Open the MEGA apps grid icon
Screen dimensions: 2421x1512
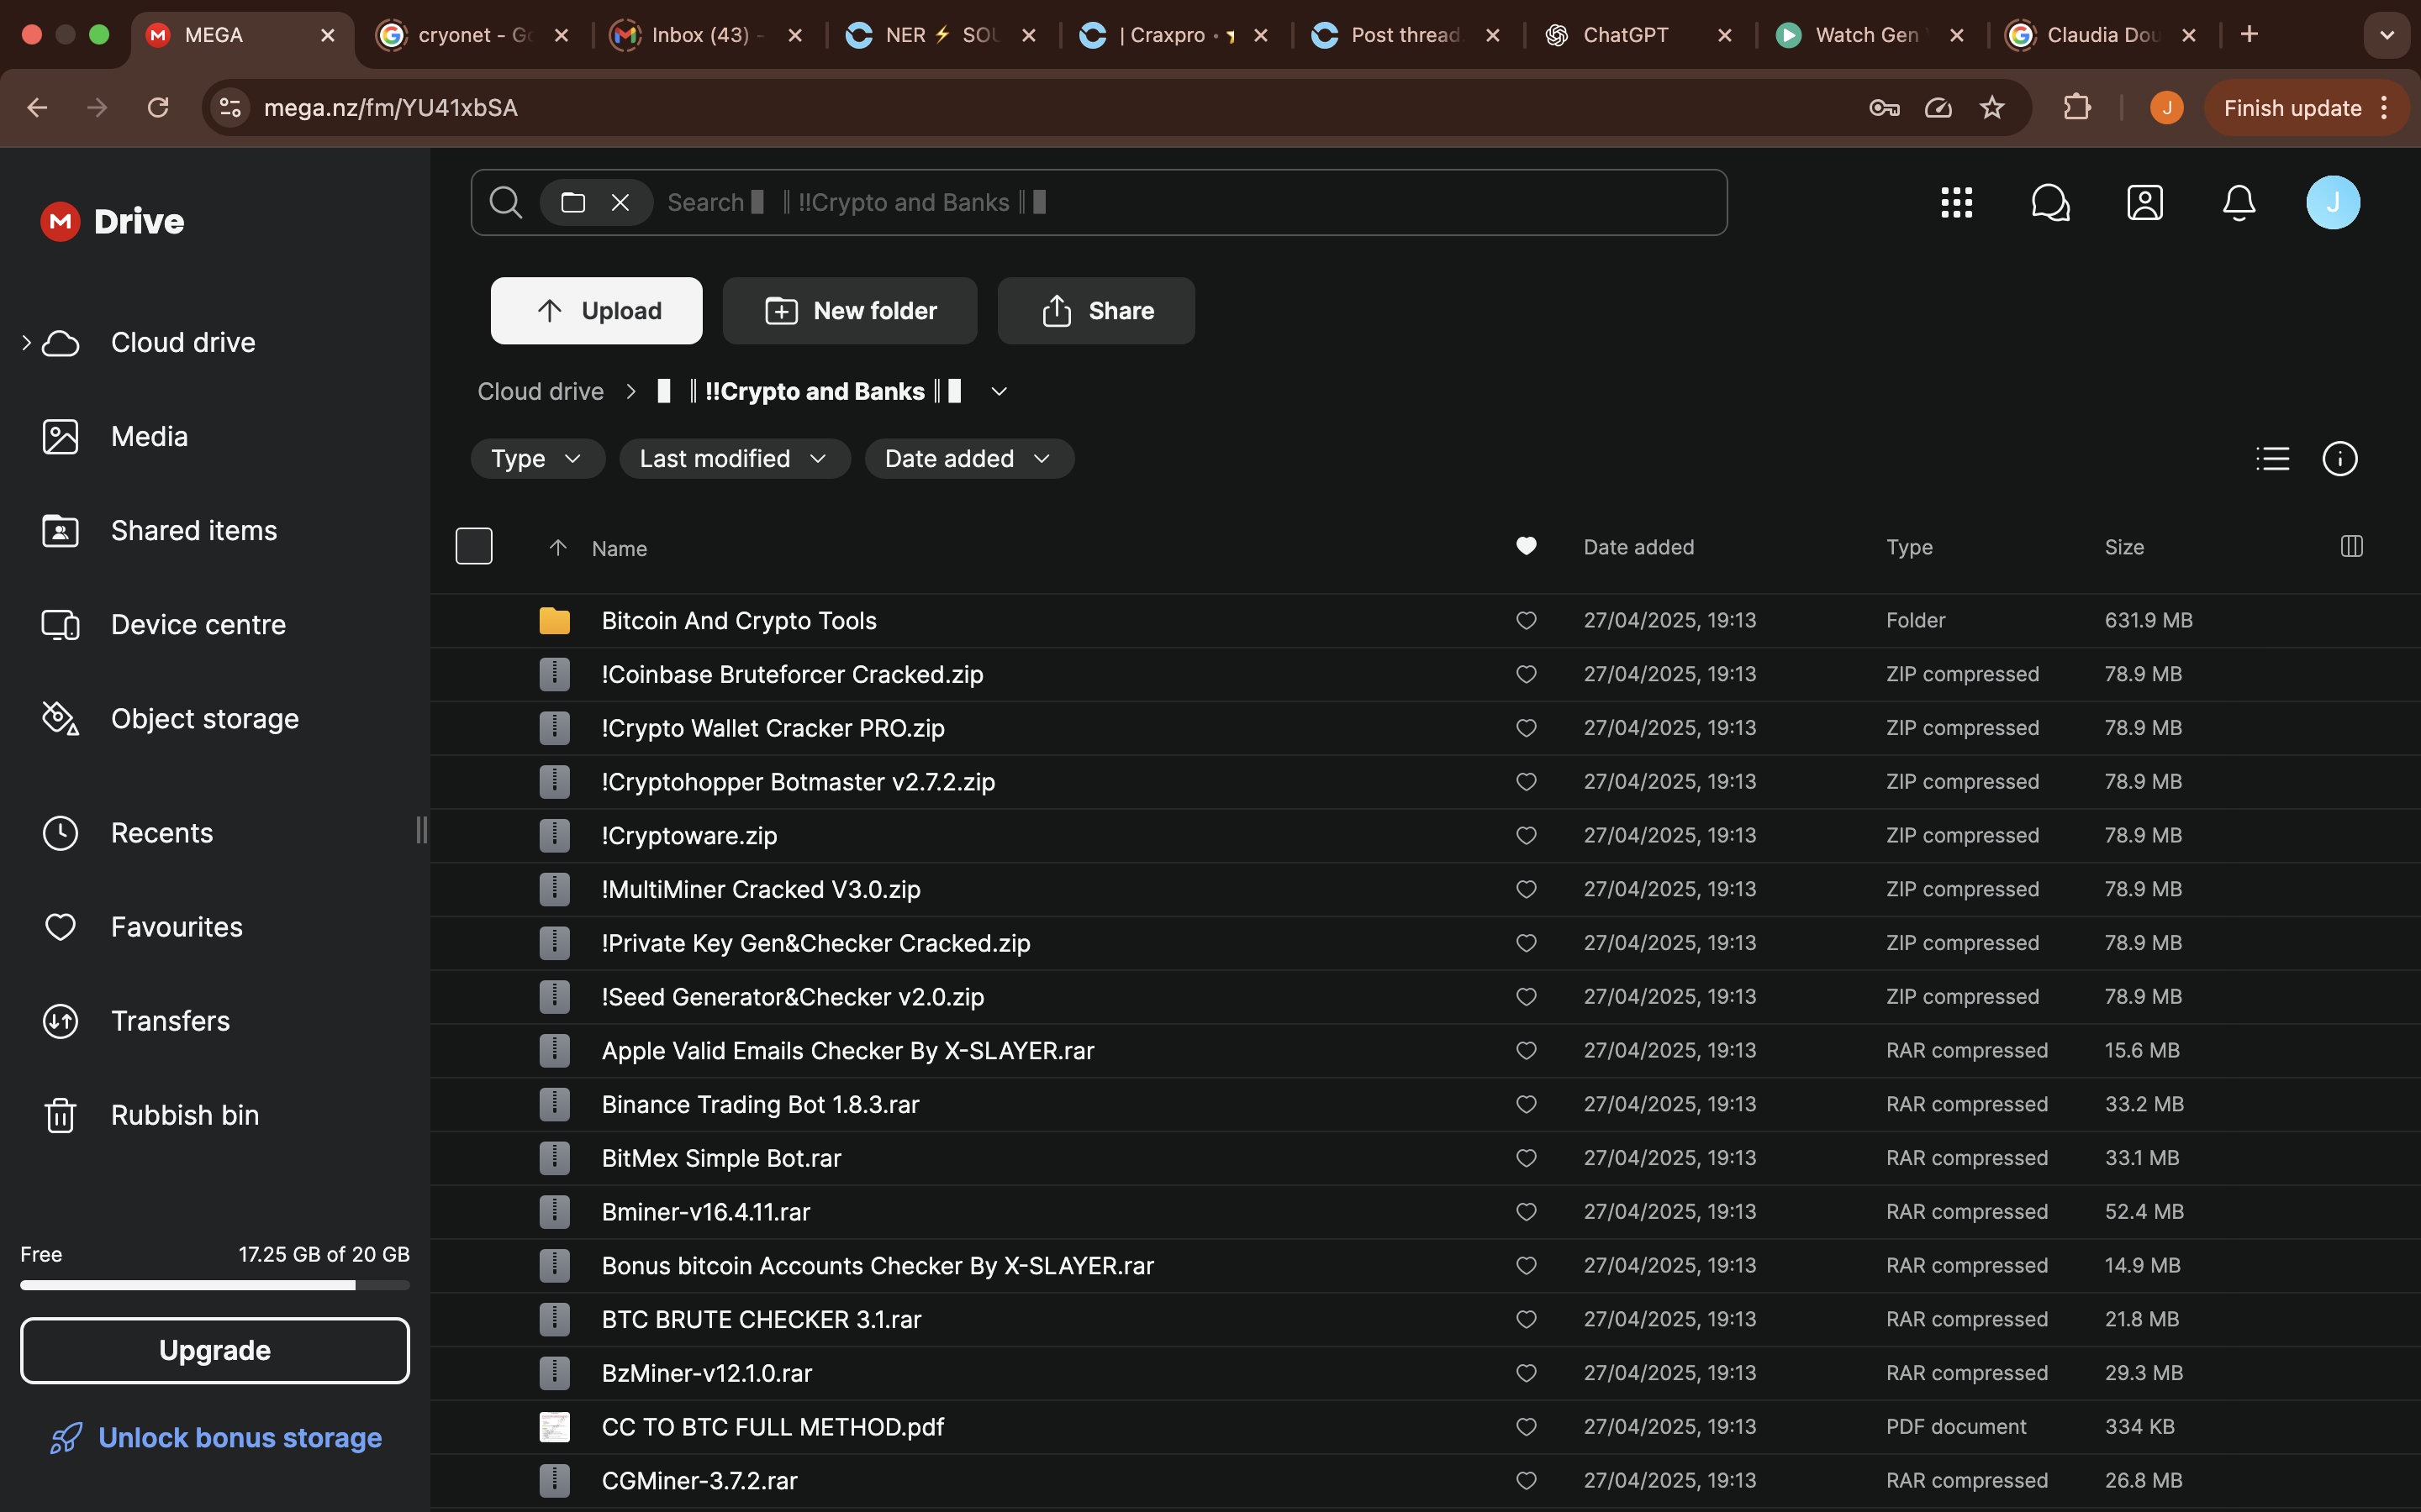[x=1956, y=202]
